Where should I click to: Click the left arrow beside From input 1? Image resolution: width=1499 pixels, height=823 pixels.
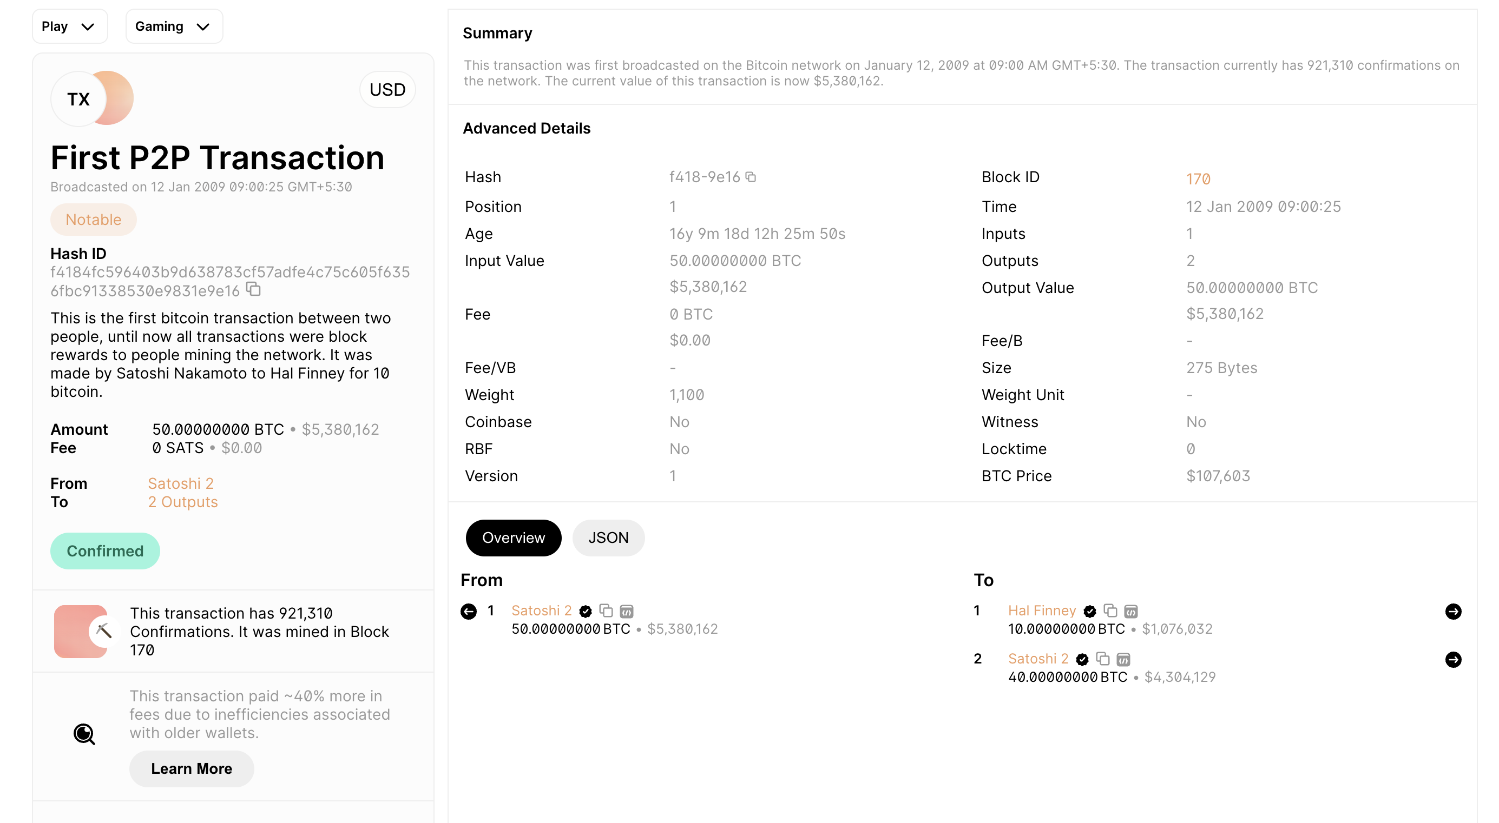469,611
